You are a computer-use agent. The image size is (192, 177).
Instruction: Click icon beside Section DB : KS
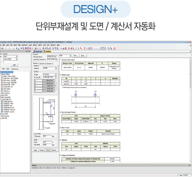pos(2,87)
